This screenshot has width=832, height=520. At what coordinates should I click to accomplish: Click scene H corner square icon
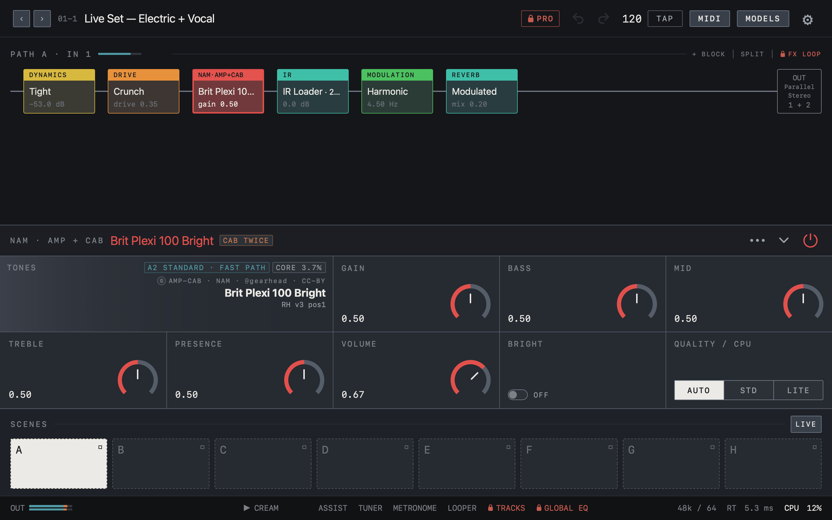tap(814, 447)
